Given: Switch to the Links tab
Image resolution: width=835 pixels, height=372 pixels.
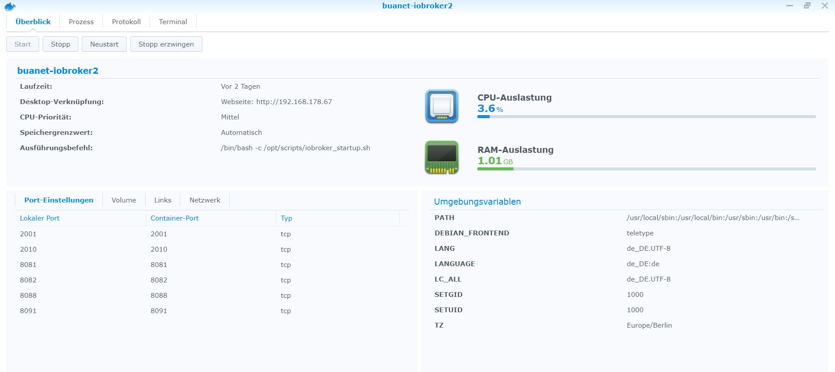Looking at the screenshot, I should 163,200.
